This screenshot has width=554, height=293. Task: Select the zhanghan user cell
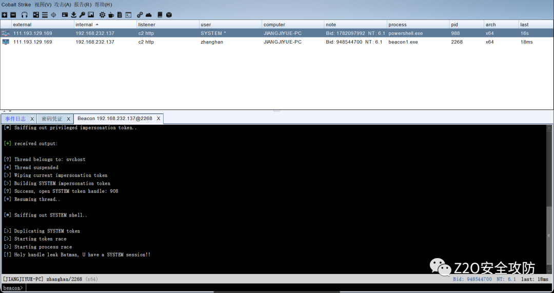pos(230,42)
